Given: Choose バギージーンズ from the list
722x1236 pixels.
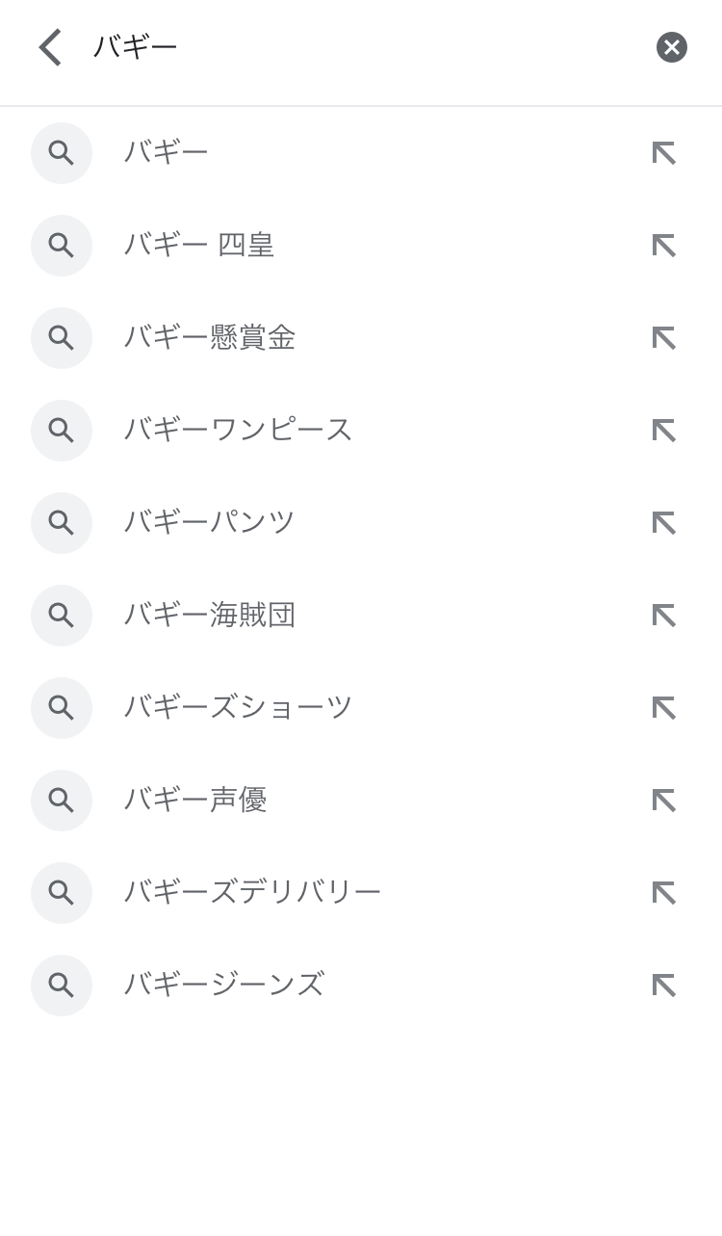Looking at the screenshot, I should point(224,986).
